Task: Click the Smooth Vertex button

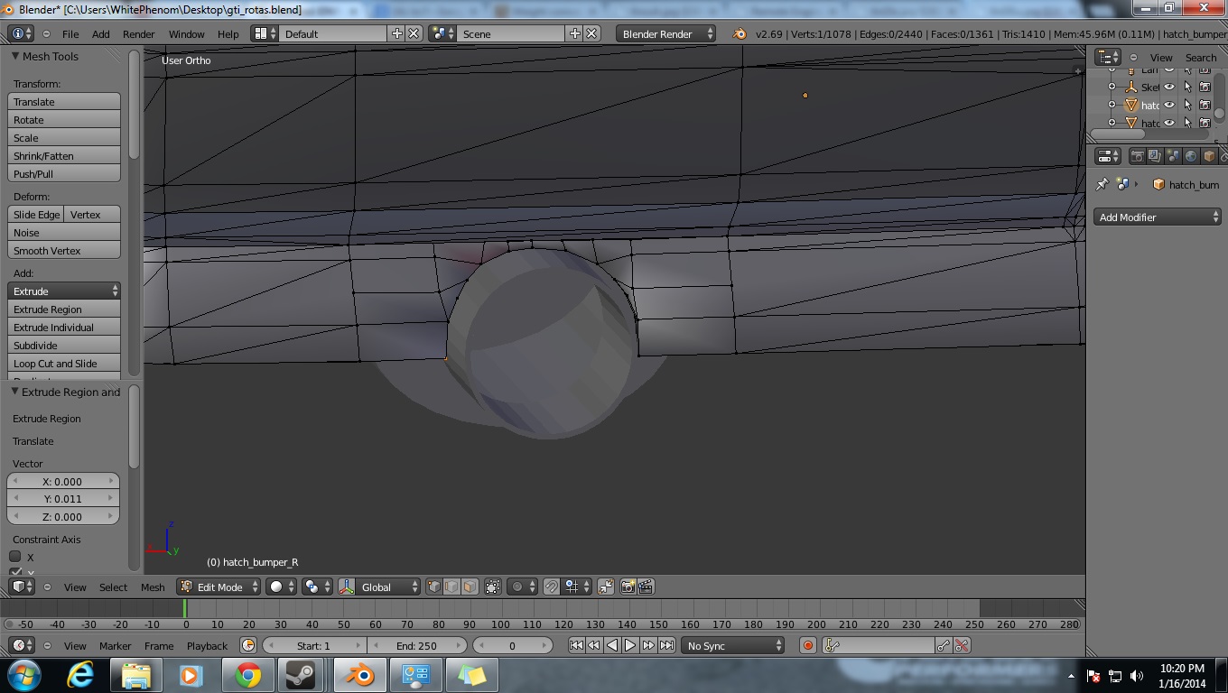Action: point(64,251)
